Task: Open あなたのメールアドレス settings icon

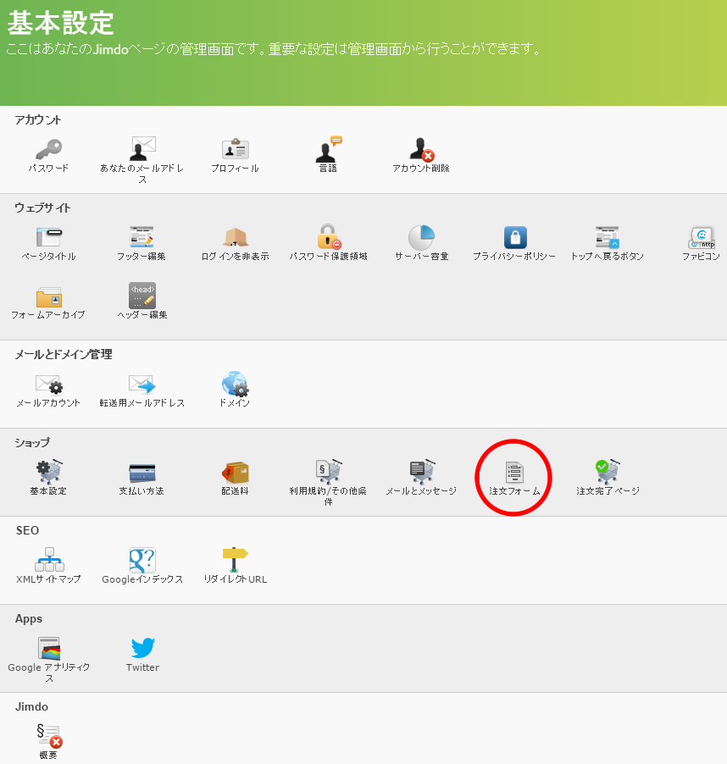Action: coord(142,148)
